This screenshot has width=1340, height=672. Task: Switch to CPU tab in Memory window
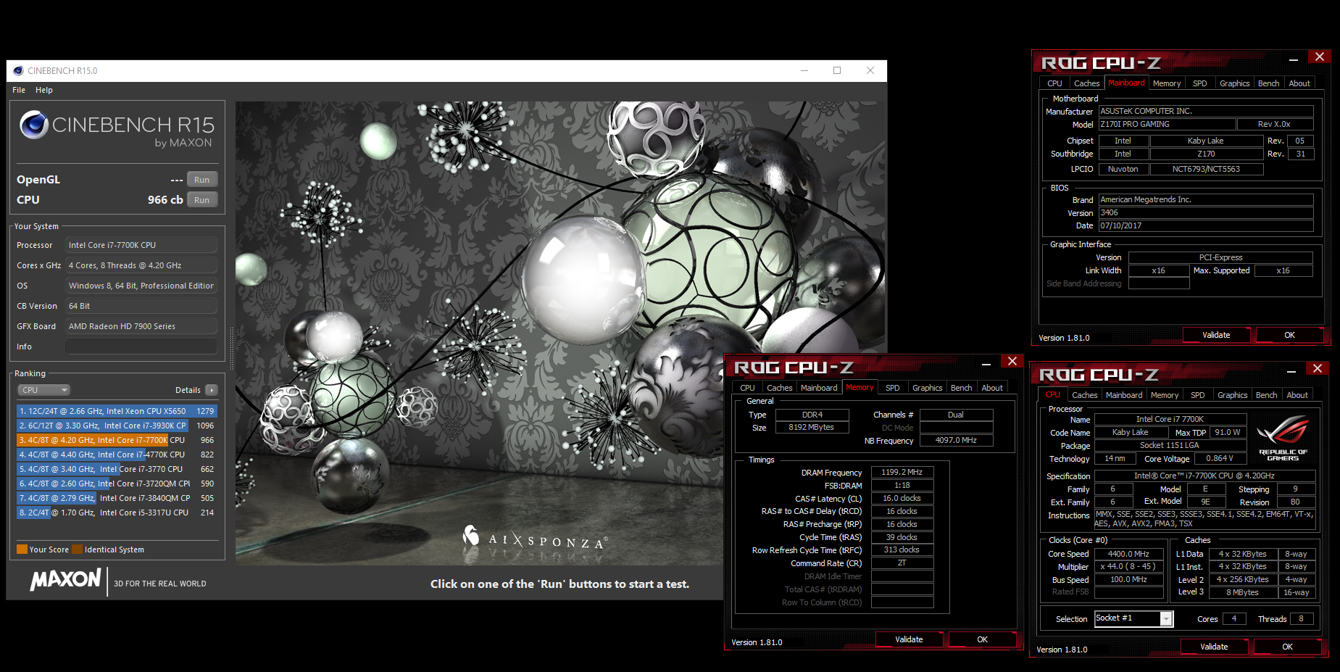(747, 388)
